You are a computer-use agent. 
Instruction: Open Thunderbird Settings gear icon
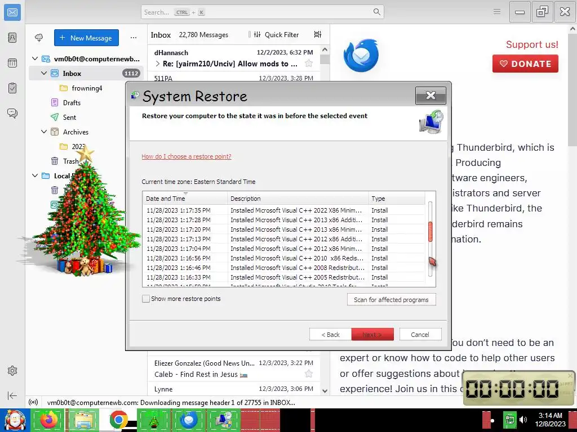[x=12, y=371]
